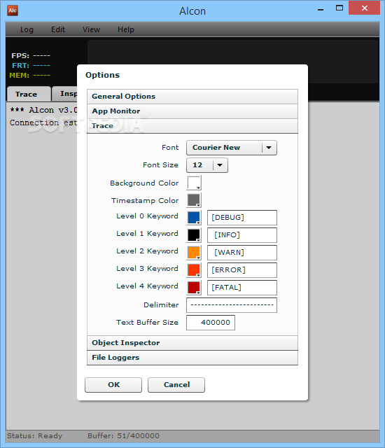Image resolution: width=385 pixels, height=448 pixels.
Task: Open the View menu
Action: (92, 29)
